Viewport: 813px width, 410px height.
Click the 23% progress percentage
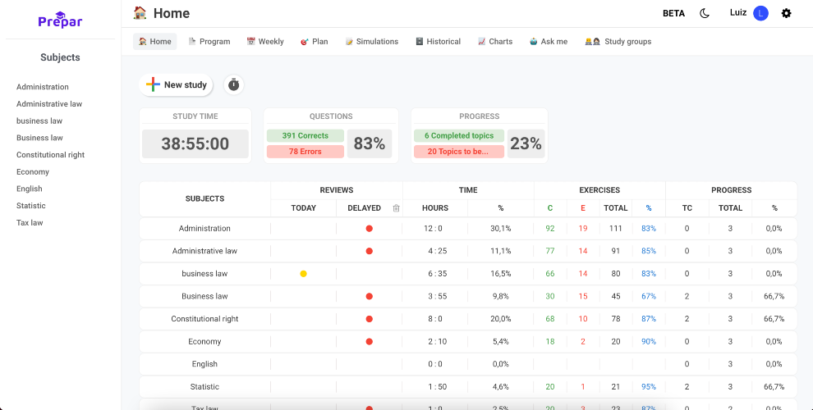[x=526, y=144]
